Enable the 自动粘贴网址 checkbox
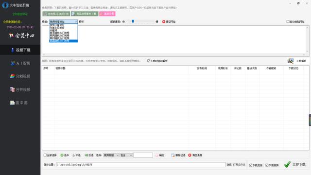 point(288,21)
